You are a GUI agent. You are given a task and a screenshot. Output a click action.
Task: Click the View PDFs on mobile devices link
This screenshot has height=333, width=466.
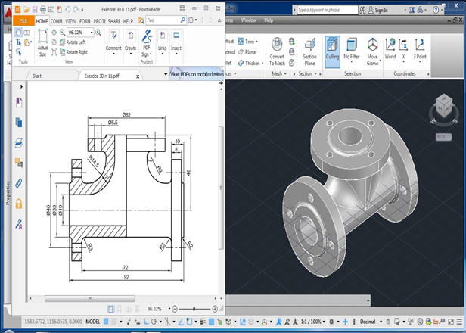tap(197, 74)
